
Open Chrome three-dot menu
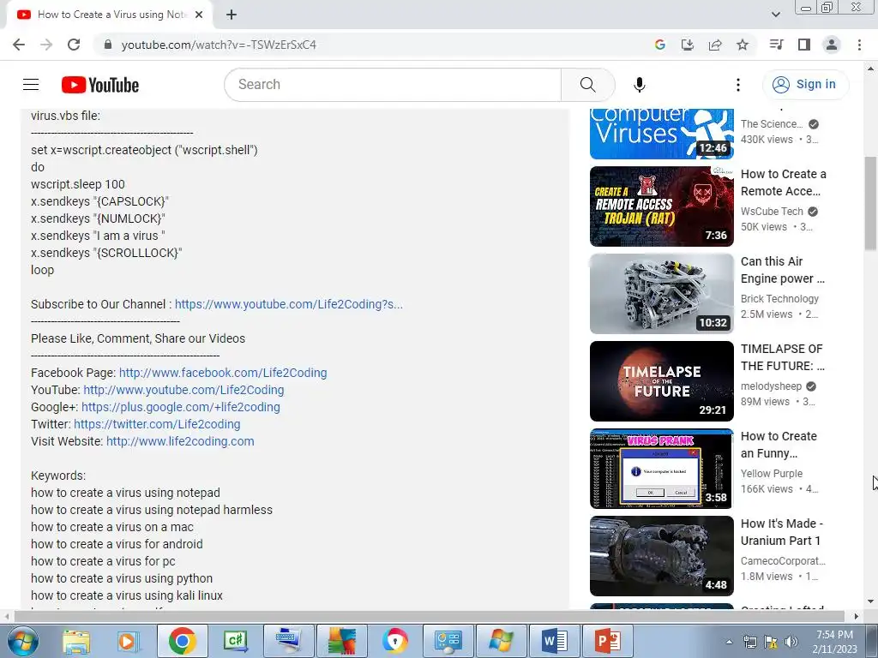(x=859, y=45)
